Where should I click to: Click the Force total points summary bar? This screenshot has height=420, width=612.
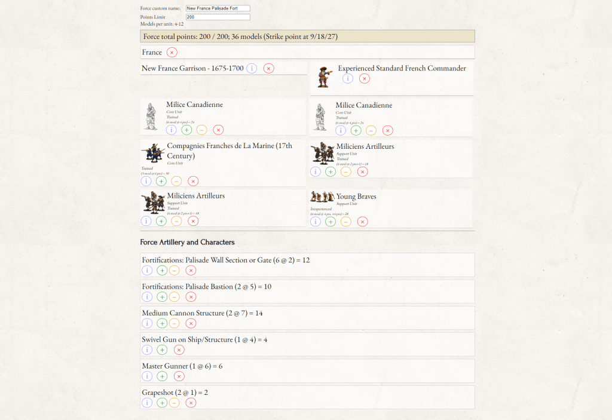[308, 36]
